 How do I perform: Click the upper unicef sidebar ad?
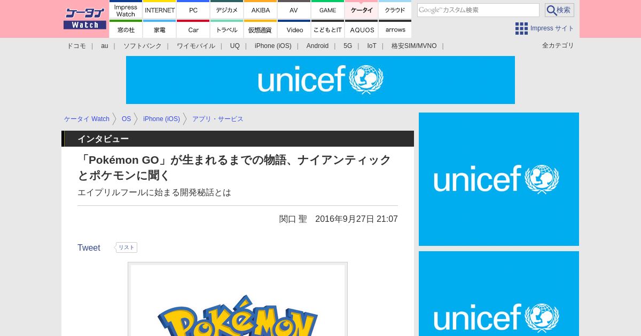click(499, 179)
